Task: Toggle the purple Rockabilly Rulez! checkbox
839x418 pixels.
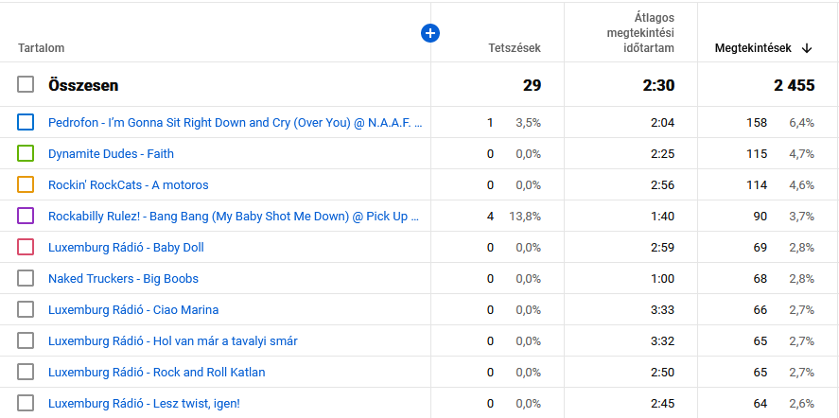Action: coord(26,216)
